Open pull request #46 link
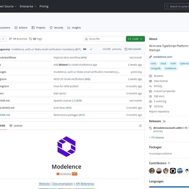Screen dimensions: 189x189 pos(87,79)
